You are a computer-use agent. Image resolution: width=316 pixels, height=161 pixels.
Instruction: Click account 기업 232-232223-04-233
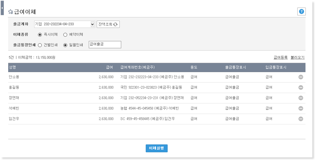[139, 77]
